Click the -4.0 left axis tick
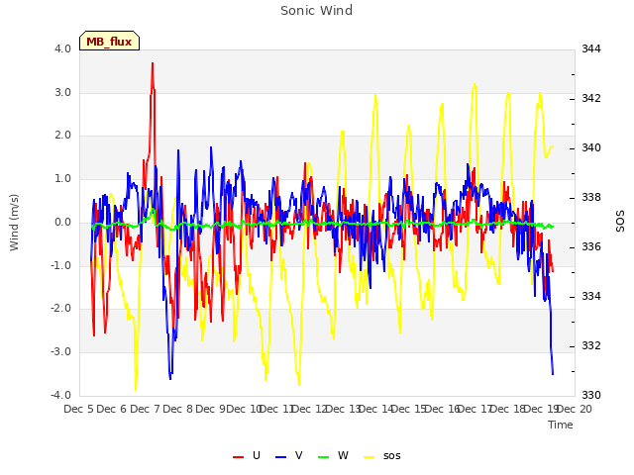The height and width of the screenshot is (475, 634). [x=60, y=395]
